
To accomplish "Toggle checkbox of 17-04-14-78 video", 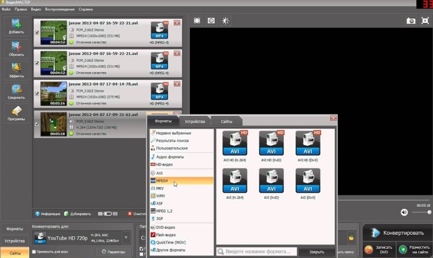I will [37, 94].
